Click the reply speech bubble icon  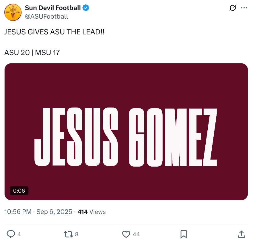(11, 234)
